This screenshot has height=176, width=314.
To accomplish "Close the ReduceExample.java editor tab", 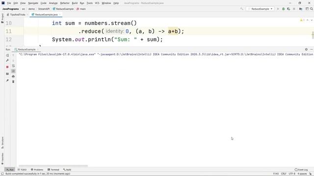I will coord(60,15).
